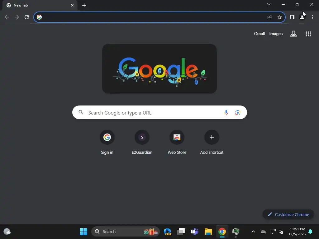Open Microsoft Teams from taskbar
The image size is (319, 239).
(194, 232)
